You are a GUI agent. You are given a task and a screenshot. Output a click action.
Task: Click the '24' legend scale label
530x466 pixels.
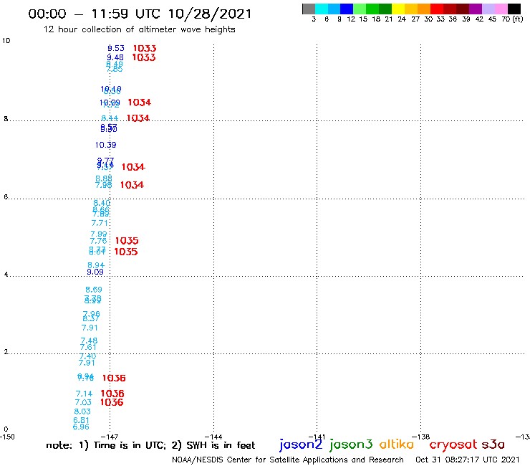(402, 19)
